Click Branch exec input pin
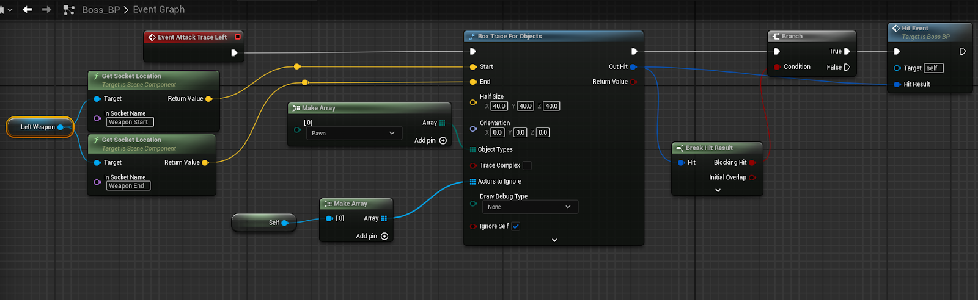The height and width of the screenshot is (300, 978). (x=777, y=51)
